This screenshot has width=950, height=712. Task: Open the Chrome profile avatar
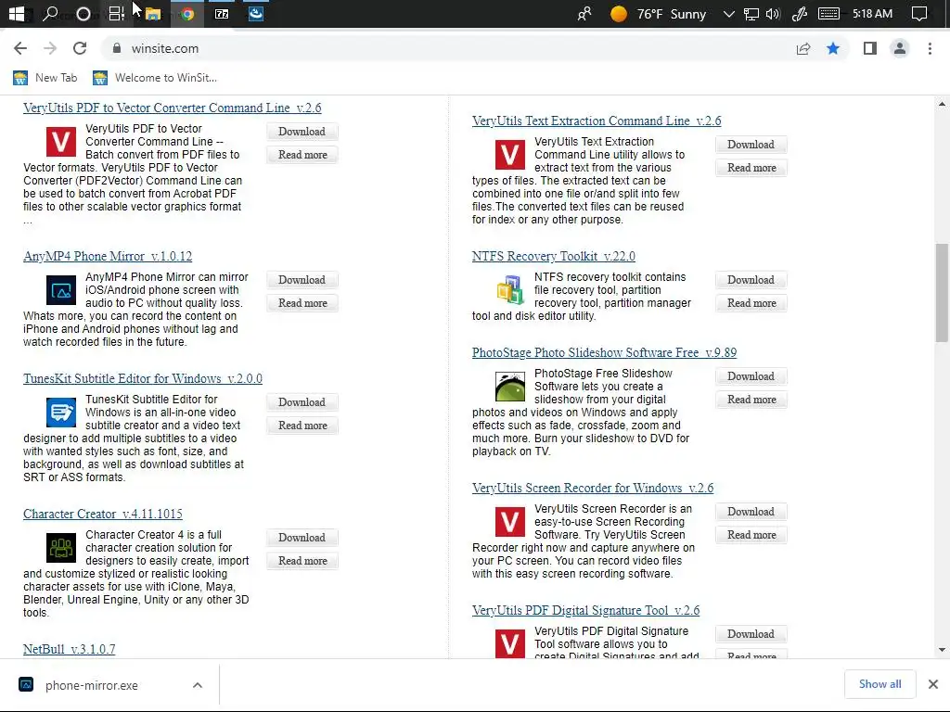coord(900,48)
